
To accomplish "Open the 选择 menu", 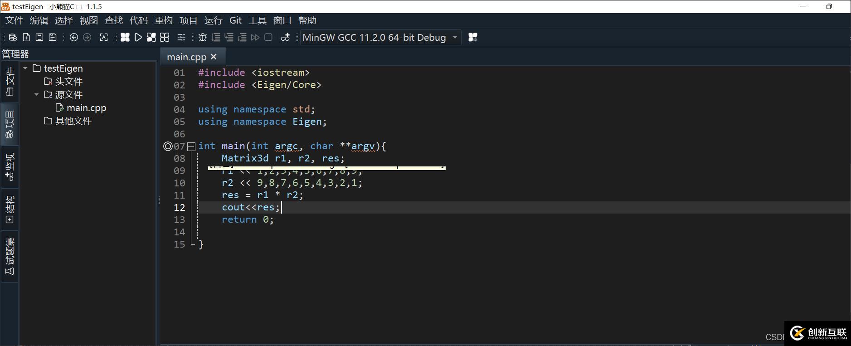I will [64, 20].
